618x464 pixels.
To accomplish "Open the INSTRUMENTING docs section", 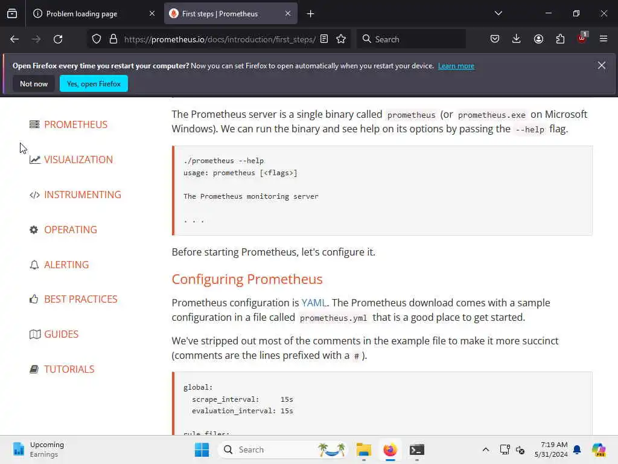I will click(x=83, y=195).
